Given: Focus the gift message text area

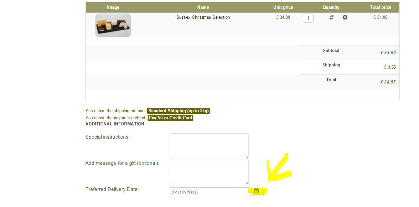Looking at the screenshot, I should coord(209,172).
